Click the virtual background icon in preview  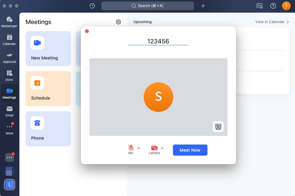[218, 127]
